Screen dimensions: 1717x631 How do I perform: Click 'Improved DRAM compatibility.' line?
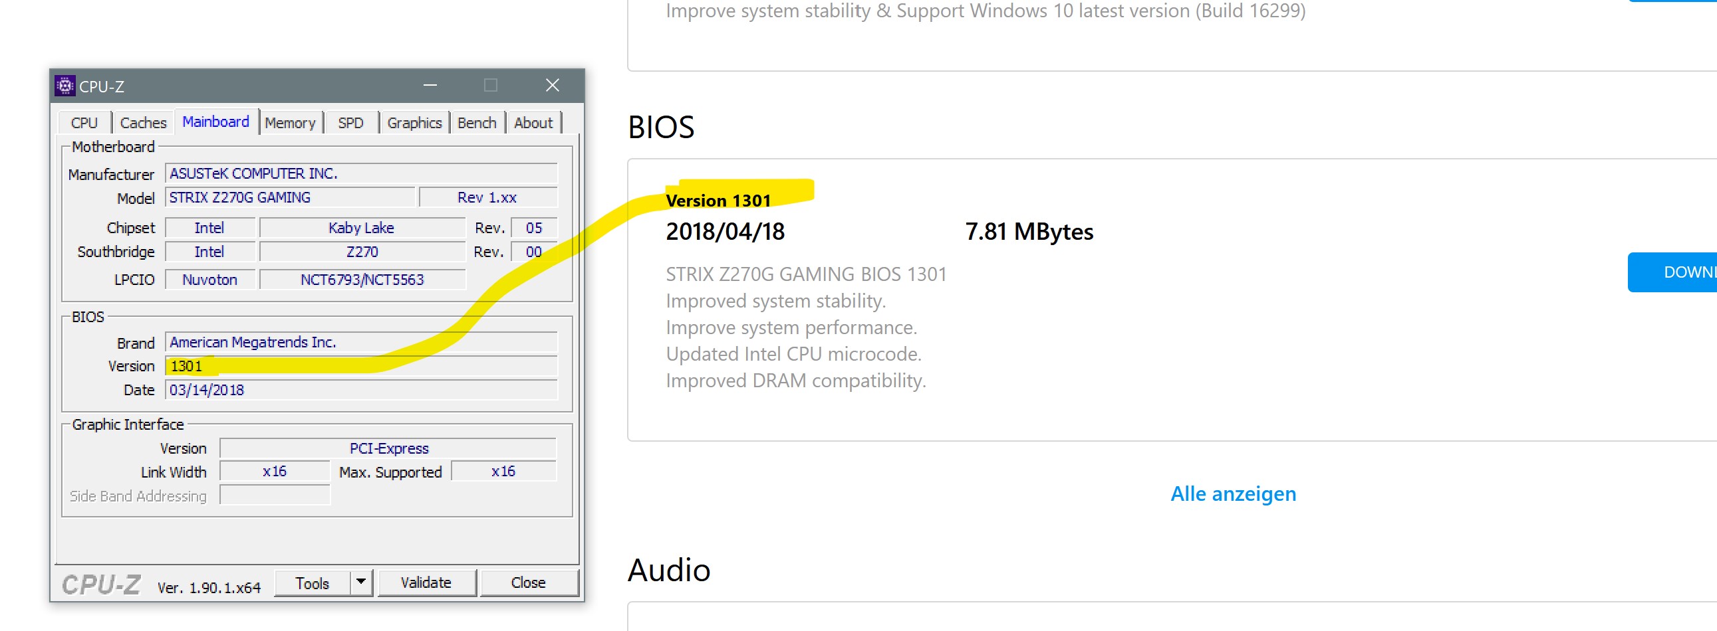[x=796, y=381]
